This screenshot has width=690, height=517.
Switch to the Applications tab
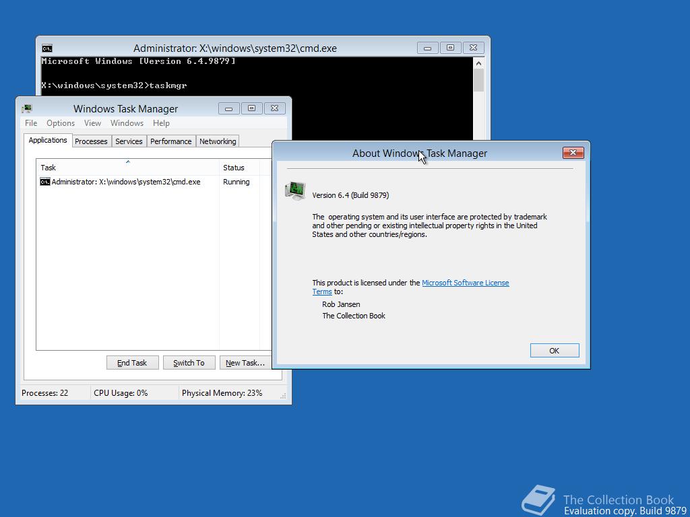point(48,140)
